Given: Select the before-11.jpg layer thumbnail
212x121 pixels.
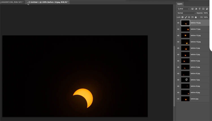Looking at the screenshot, I should (185, 29).
